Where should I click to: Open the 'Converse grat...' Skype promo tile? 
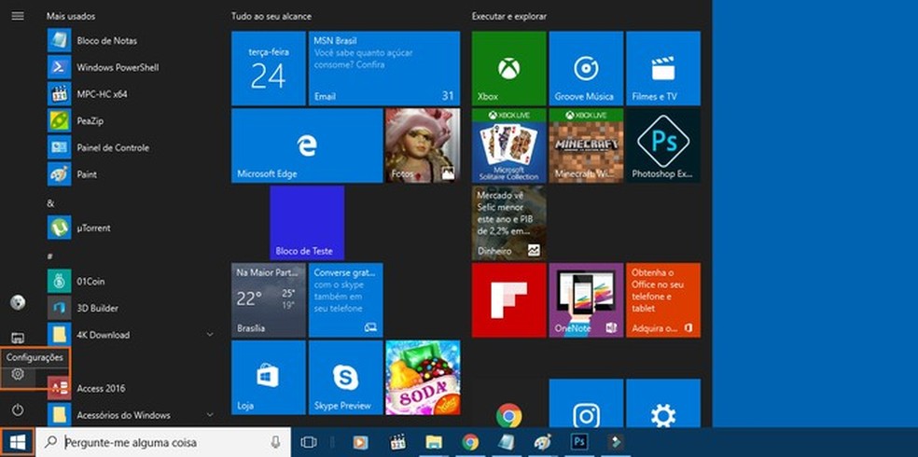click(x=345, y=300)
